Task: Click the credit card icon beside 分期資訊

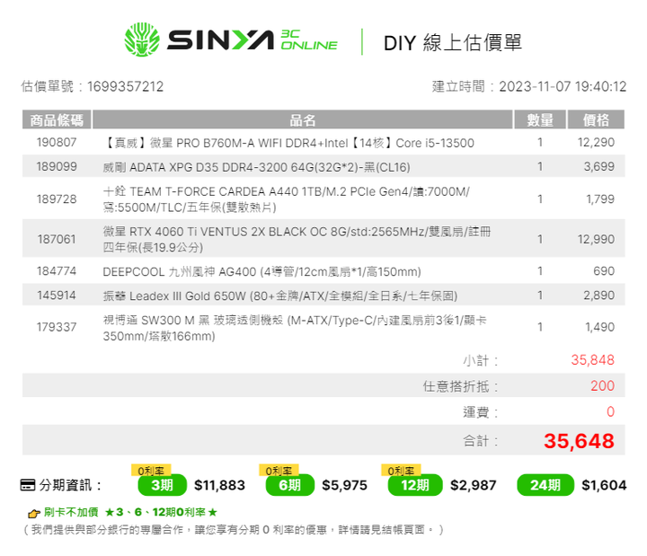Action: [28, 485]
